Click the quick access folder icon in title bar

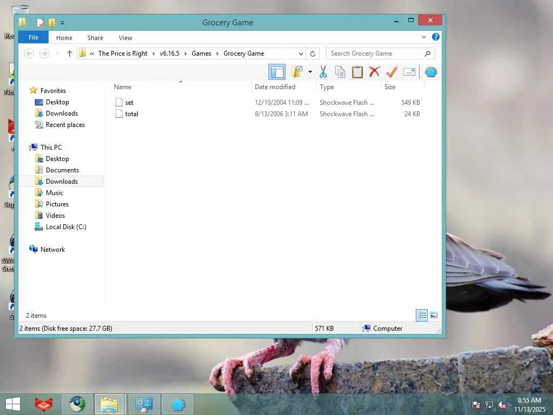coord(22,22)
